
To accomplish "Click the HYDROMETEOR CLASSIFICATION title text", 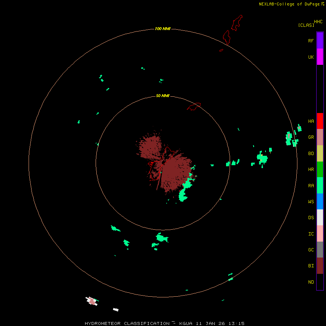I will point(127,323).
